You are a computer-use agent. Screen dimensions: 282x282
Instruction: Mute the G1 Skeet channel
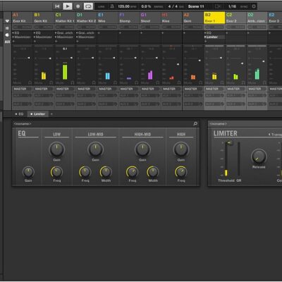(145, 83)
